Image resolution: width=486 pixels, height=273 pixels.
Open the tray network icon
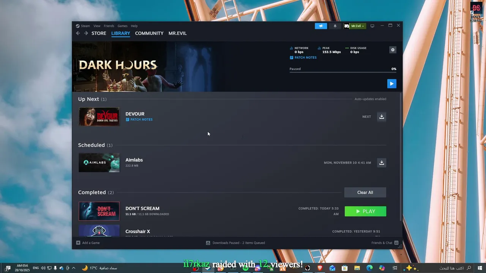tap(49, 268)
